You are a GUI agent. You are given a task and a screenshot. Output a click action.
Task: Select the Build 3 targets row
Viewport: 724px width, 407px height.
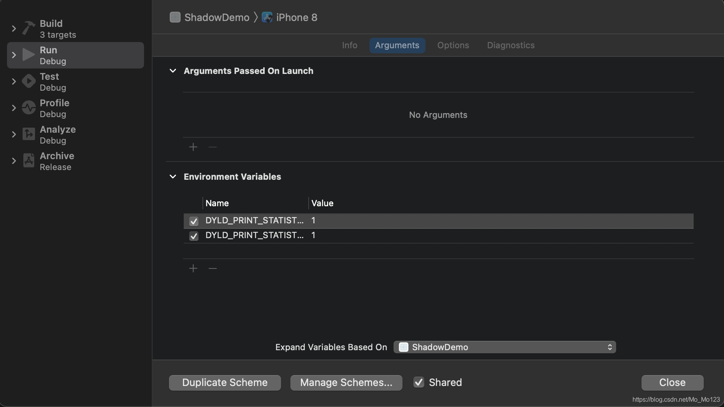(x=76, y=29)
